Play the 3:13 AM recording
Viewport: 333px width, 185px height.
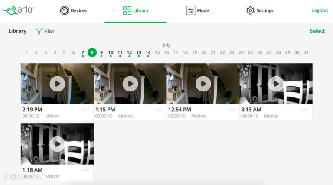tap(276, 84)
